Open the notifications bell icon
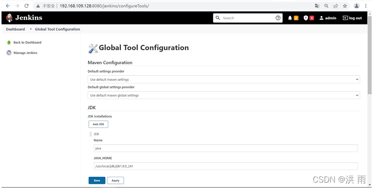Viewport: 373px width, 188px height. (x=290, y=18)
